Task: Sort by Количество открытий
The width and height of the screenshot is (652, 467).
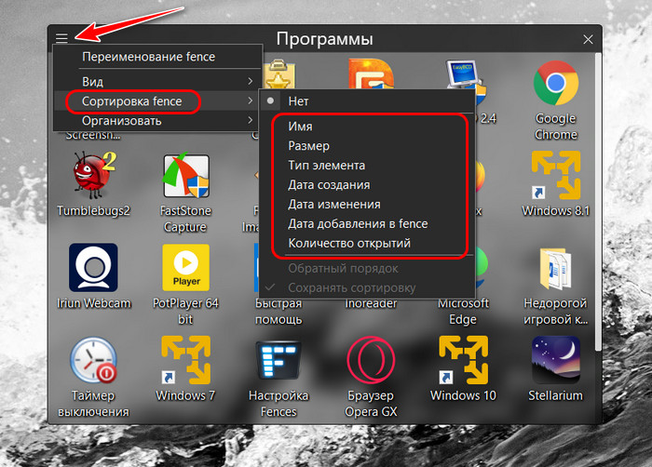Action: coord(367,243)
